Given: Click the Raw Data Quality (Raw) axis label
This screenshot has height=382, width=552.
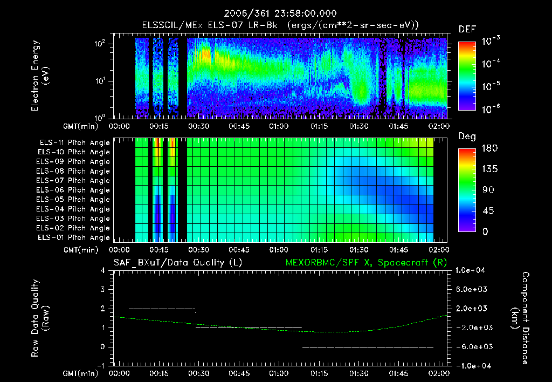Looking at the screenshot, I should [40, 318].
